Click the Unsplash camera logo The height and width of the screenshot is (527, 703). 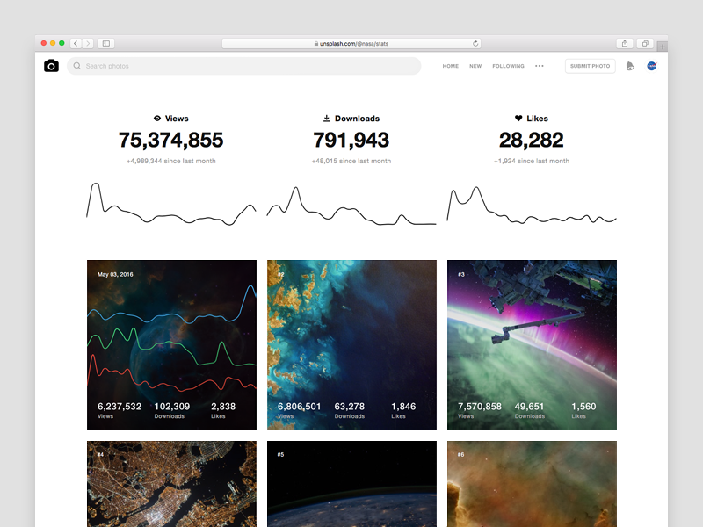tap(51, 66)
